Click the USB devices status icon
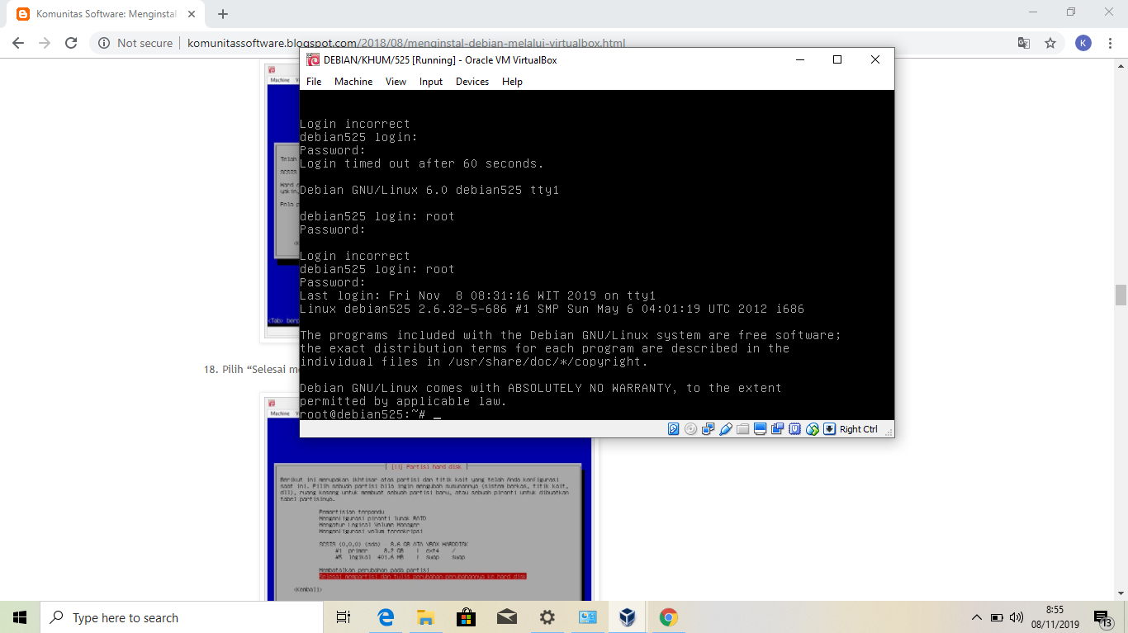The height and width of the screenshot is (633, 1128). [x=726, y=429]
